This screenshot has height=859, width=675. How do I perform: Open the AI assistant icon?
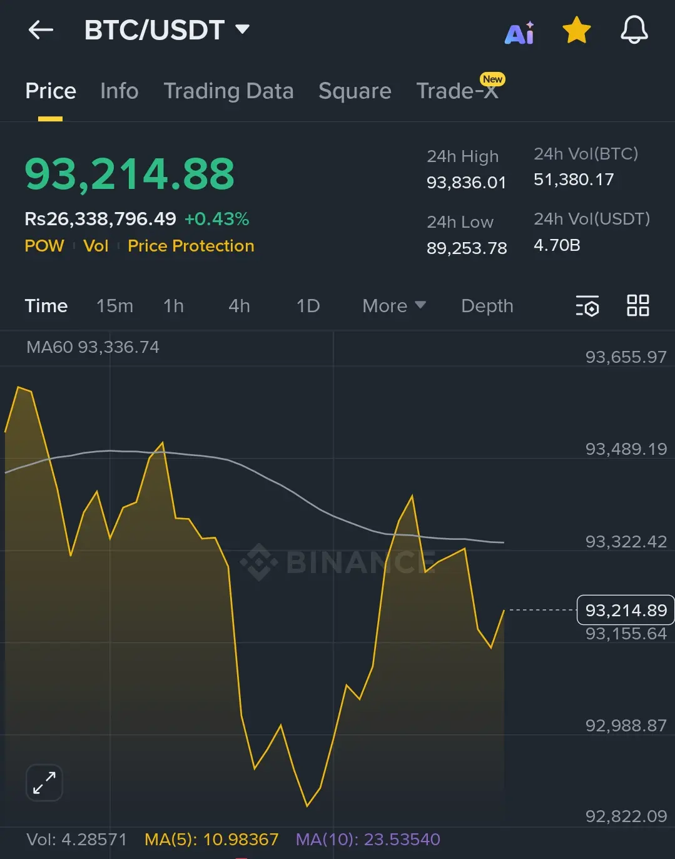(520, 33)
